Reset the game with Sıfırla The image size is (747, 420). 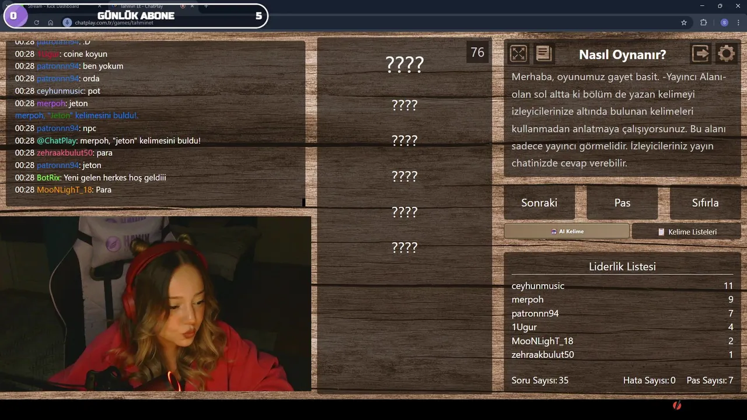(705, 202)
